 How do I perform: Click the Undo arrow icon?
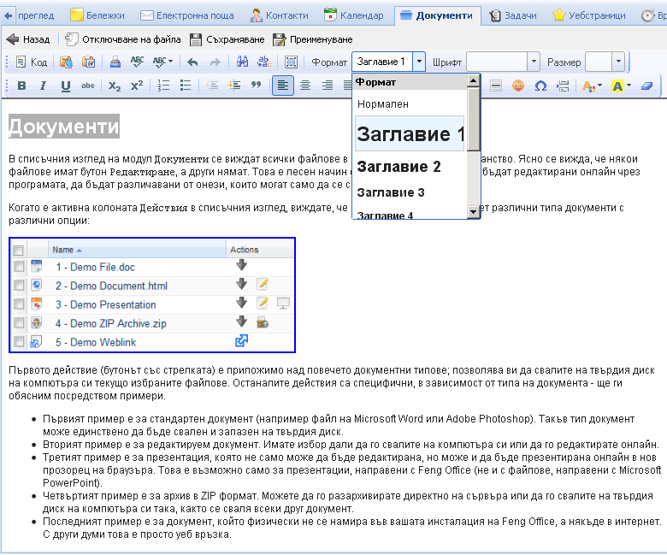[192, 62]
